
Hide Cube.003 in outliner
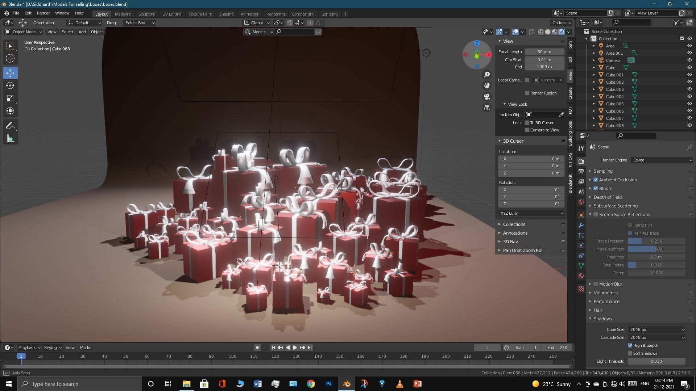[x=689, y=89]
